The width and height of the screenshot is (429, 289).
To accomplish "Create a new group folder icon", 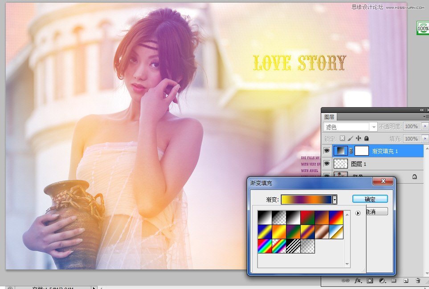I will (x=393, y=281).
